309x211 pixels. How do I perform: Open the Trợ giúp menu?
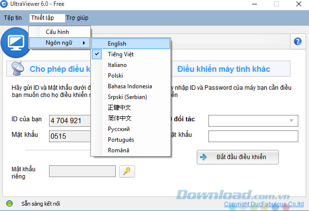point(77,18)
